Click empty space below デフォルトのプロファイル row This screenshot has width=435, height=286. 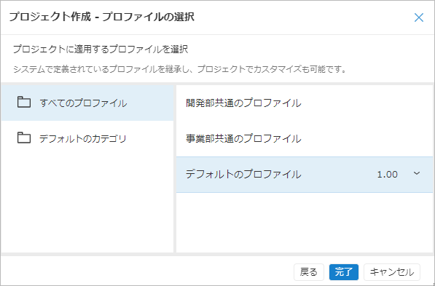(x=305, y=222)
